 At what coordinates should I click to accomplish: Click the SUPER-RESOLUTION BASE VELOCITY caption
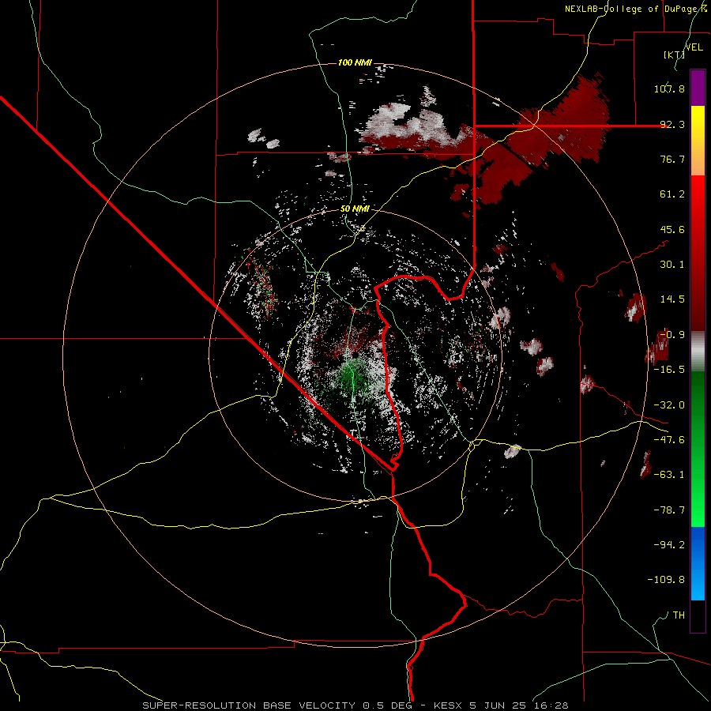click(x=250, y=705)
